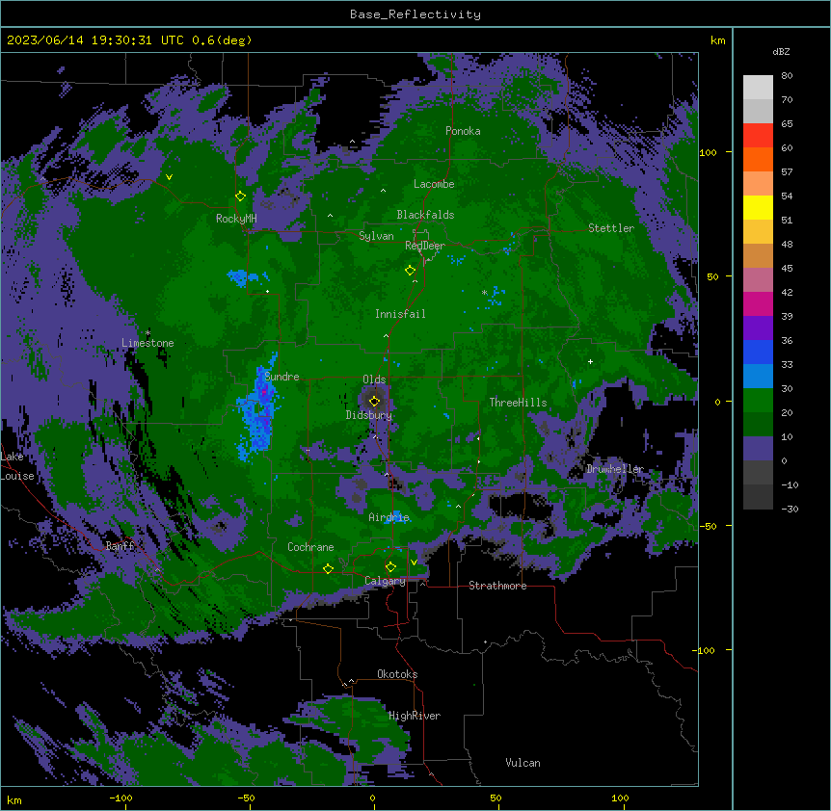The width and height of the screenshot is (831, 811).
Task: Click the Blackfalds city label
Action: click(x=425, y=215)
